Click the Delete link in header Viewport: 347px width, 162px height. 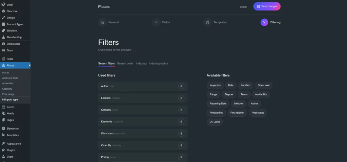243,7
